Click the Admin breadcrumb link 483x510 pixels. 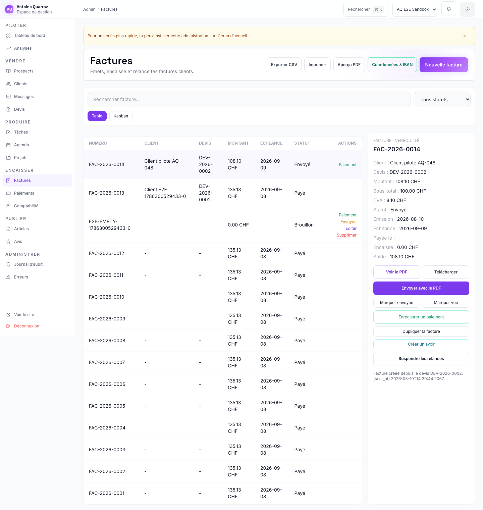tap(89, 9)
